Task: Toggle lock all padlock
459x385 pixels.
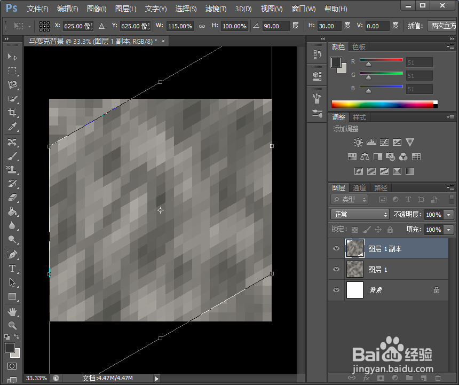Action: (x=390, y=230)
